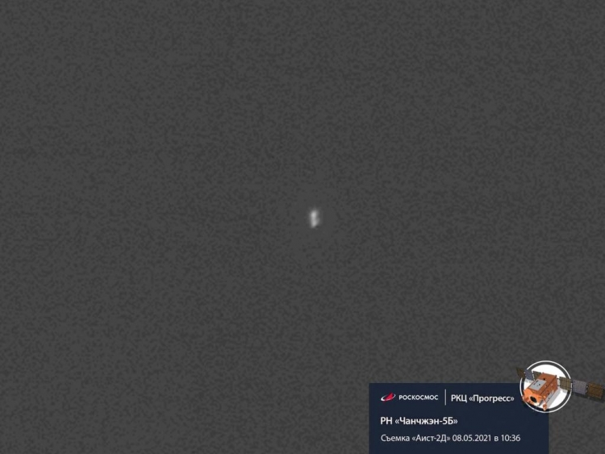Click the 'Съемка «Аист-2Д» 08.05.2021 в 10:36' line

450,438
